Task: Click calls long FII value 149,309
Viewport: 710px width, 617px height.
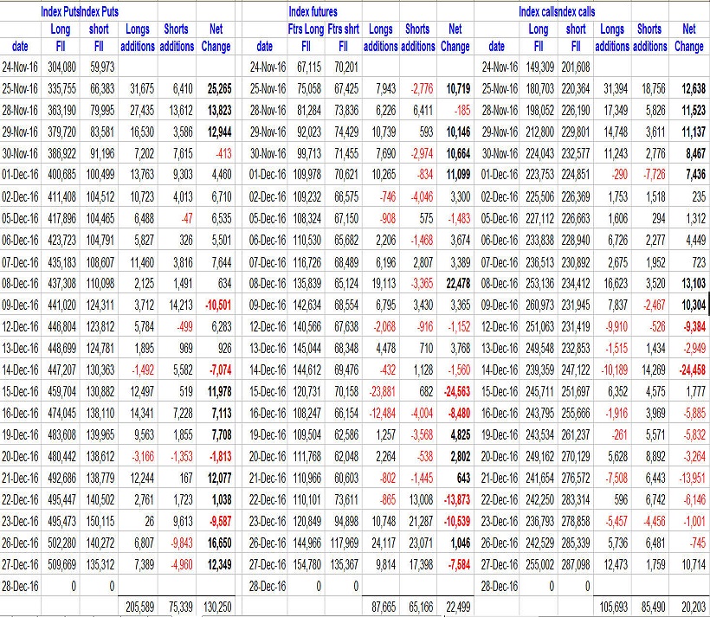Action: tap(539, 67)
